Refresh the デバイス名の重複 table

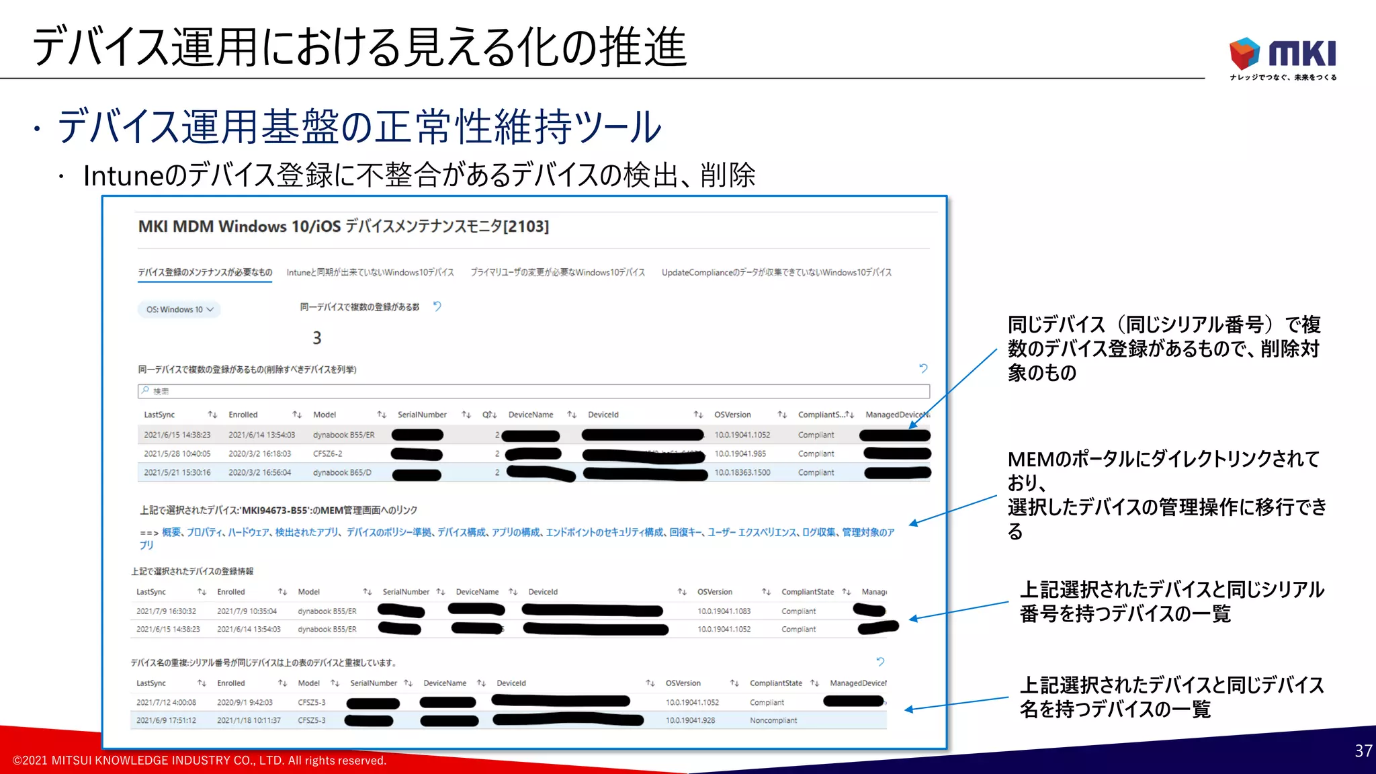click(880, 662)
